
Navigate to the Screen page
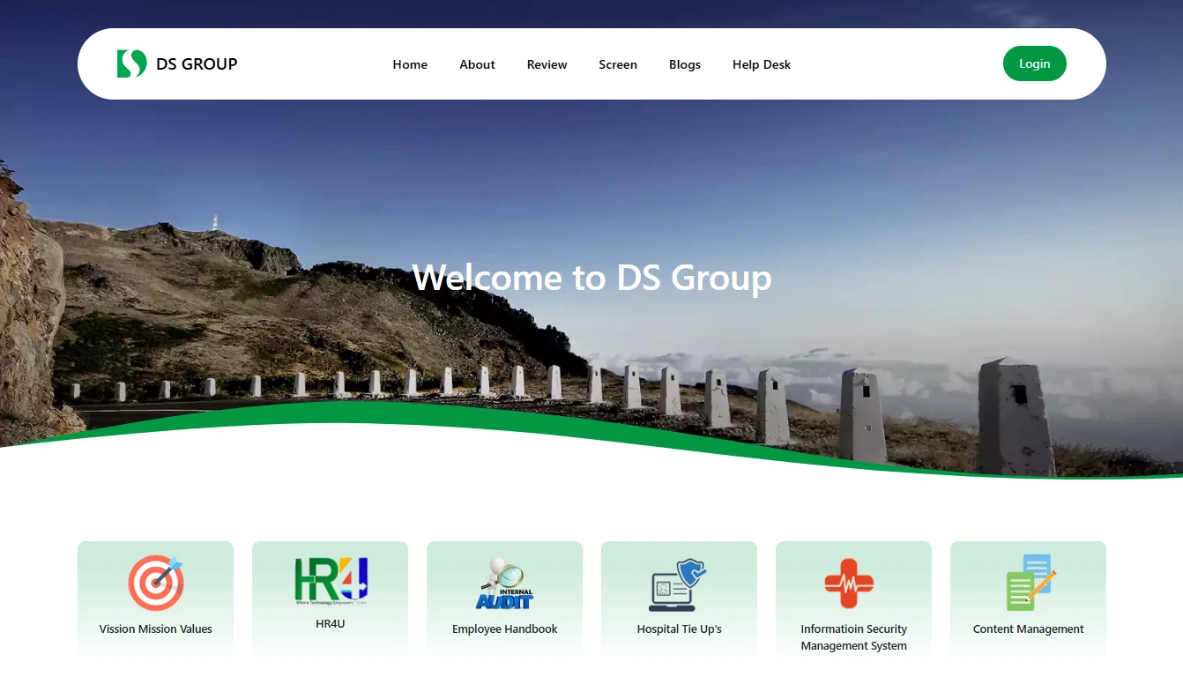pos(618,63)
